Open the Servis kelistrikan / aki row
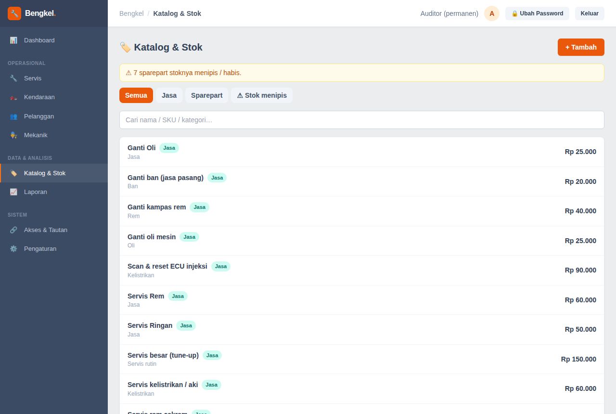This screenshot has width=616, height=414. pos(362,389)
